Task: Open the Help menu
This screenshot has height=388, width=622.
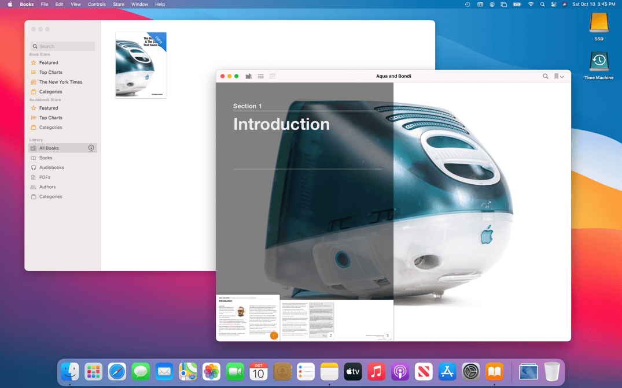Action: 160,5
